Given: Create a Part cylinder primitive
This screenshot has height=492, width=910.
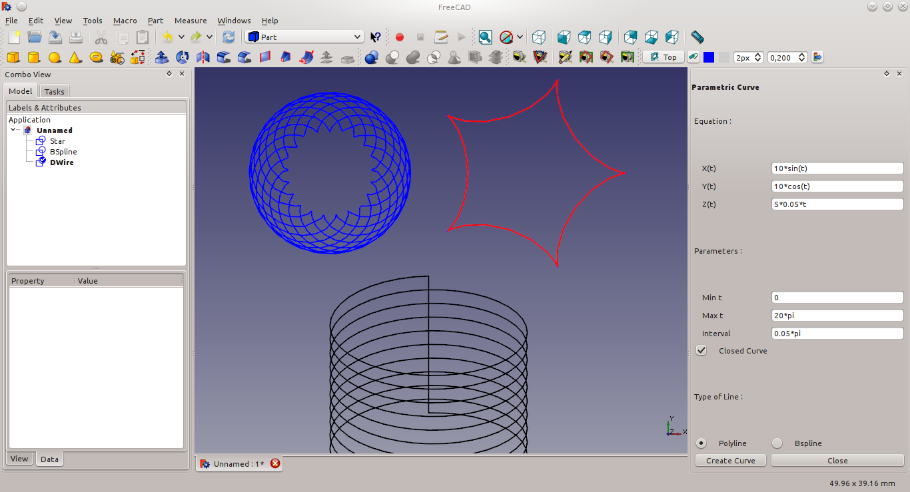Looking at the screenshot, I should pos(34,57).
